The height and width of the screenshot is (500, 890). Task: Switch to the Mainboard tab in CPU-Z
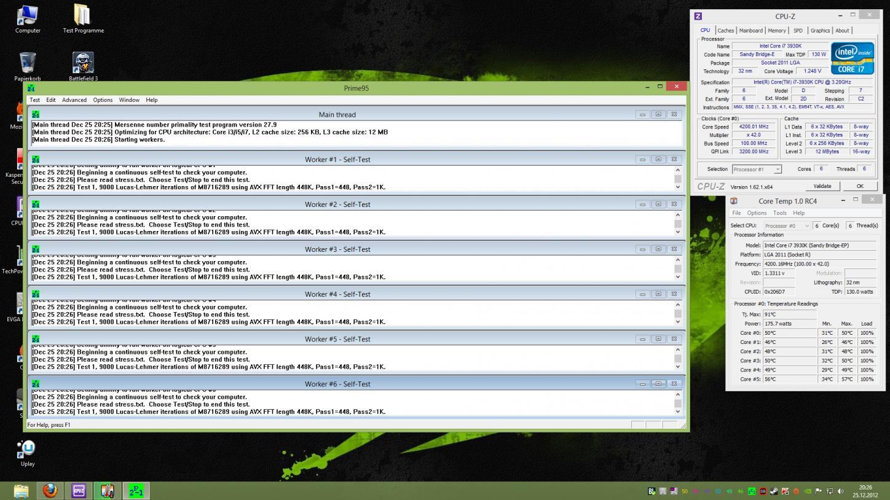pos(751,31)
